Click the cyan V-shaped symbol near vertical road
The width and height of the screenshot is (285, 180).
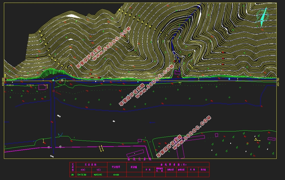(60, 135)
